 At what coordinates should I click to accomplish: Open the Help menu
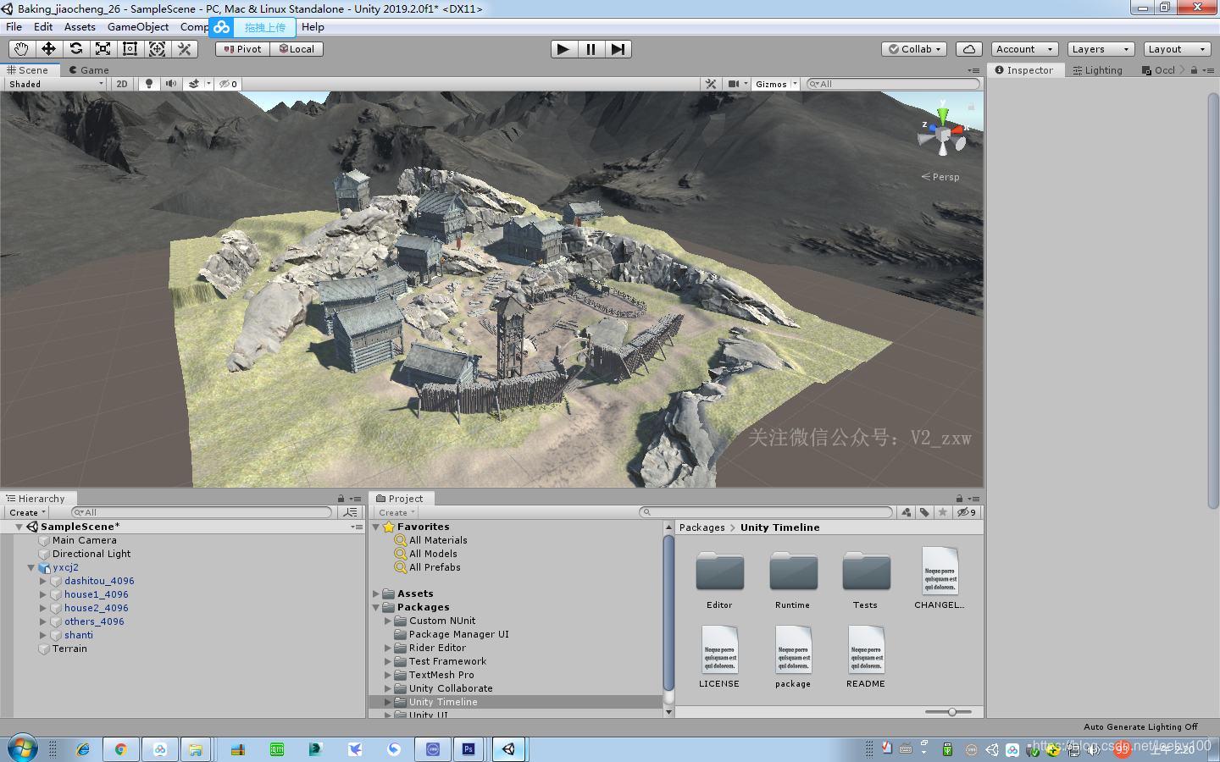coord(313,27)
